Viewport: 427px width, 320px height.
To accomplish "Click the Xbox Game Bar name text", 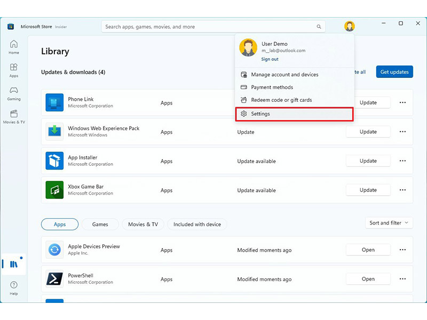I will pos(86,187).
